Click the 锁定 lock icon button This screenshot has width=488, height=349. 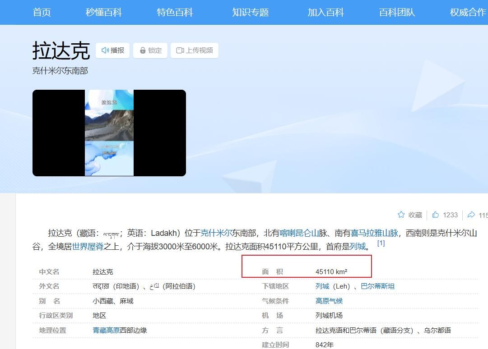(150, 51)
